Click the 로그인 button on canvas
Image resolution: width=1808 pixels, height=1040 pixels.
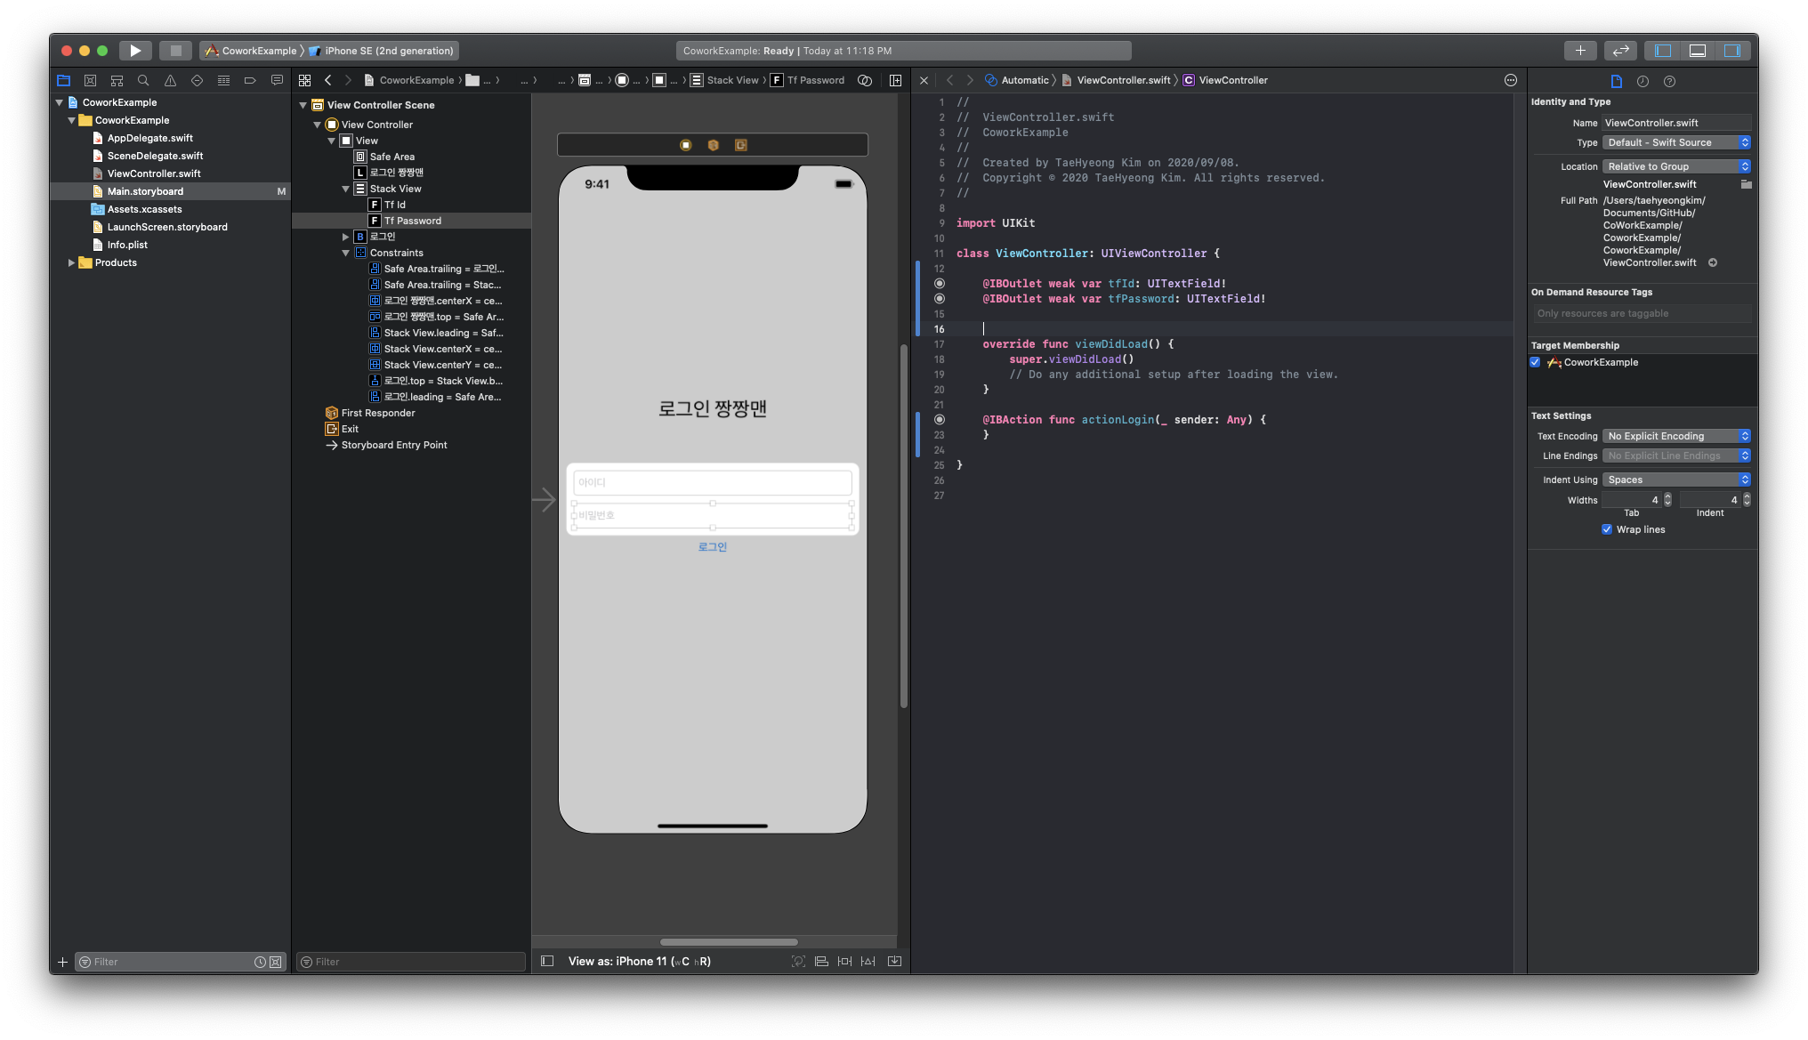click(712, 547)
